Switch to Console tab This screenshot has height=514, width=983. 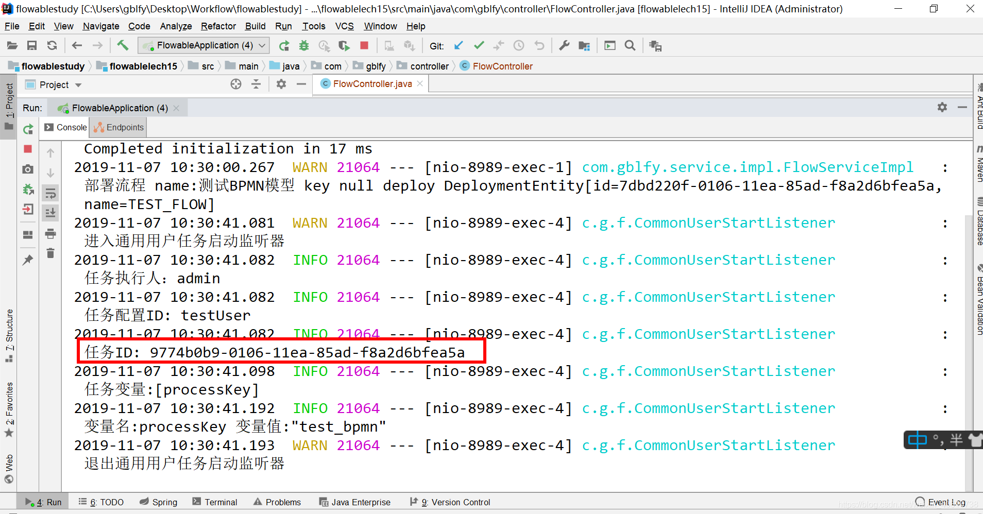click(x=66, y=127)
